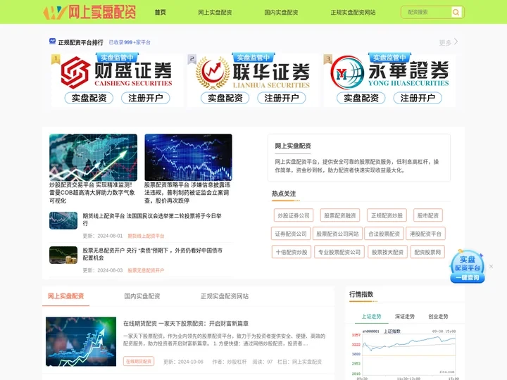507x380 pixels.
Task: Open article 股票配资策略平台 涉嫌信息披露违法违规
Action: point(187,193)
